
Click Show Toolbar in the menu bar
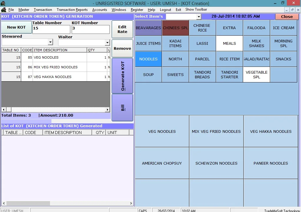[x=196, y=9]
